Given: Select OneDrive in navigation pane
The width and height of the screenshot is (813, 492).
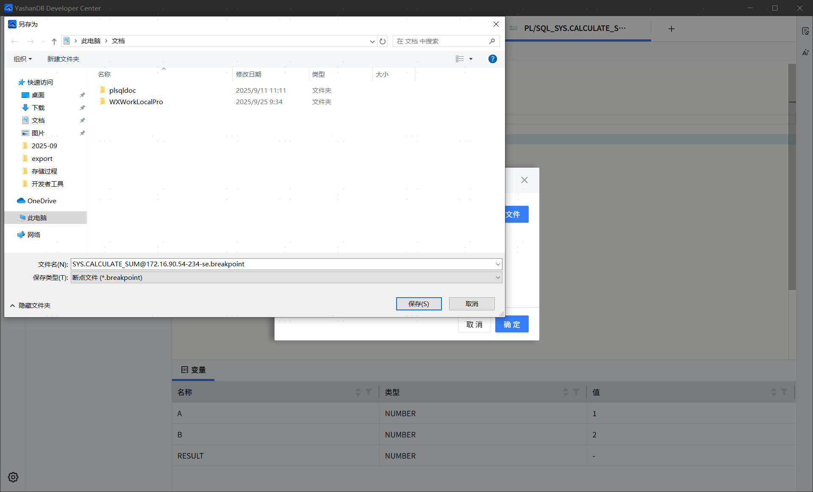Looking at the screenshot, I should click(x=42, y=201).
